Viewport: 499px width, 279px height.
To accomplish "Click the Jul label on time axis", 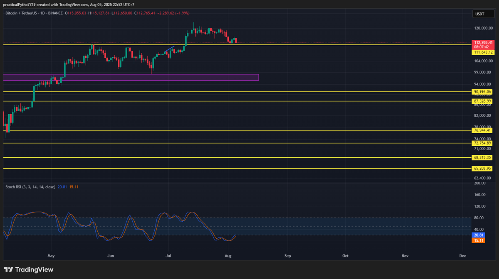I will click(168, 256).
